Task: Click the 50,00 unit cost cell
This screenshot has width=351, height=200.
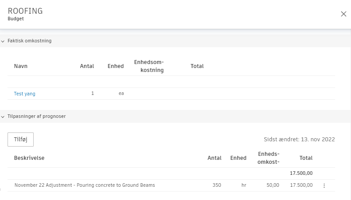Action: tap(273, 185)
